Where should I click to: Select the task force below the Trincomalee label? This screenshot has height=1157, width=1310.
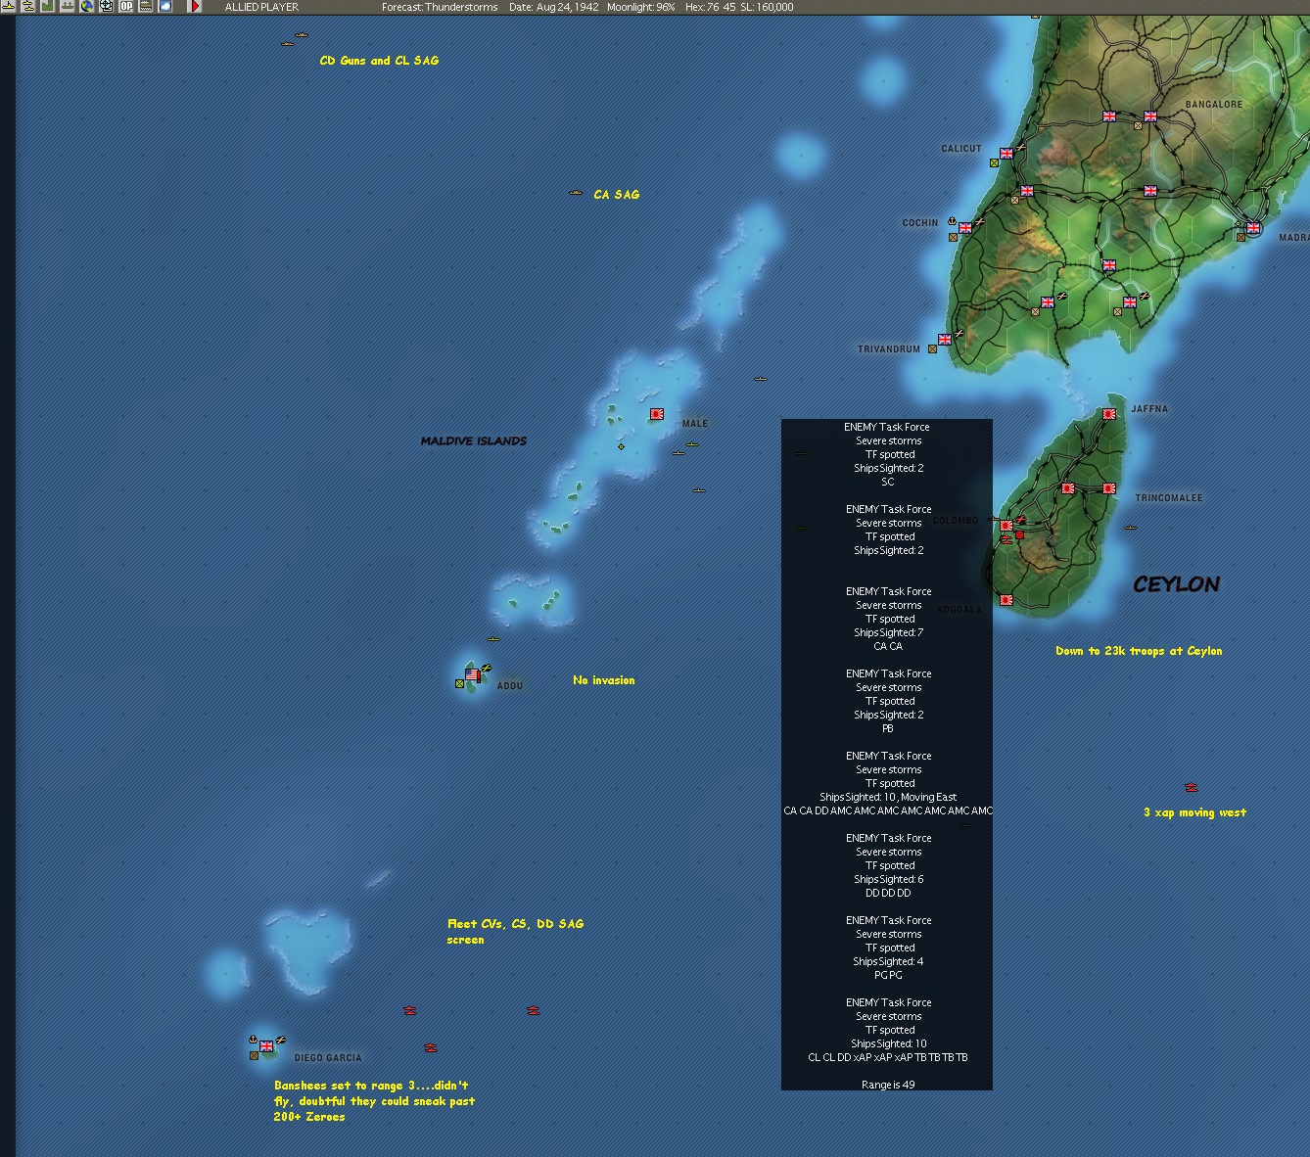pyautogui.click(x=1131, y=528)
